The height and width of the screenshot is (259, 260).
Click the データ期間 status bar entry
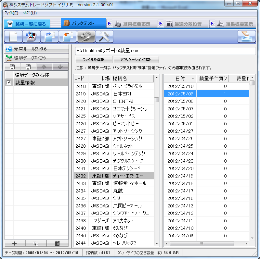tap(42, 253)
